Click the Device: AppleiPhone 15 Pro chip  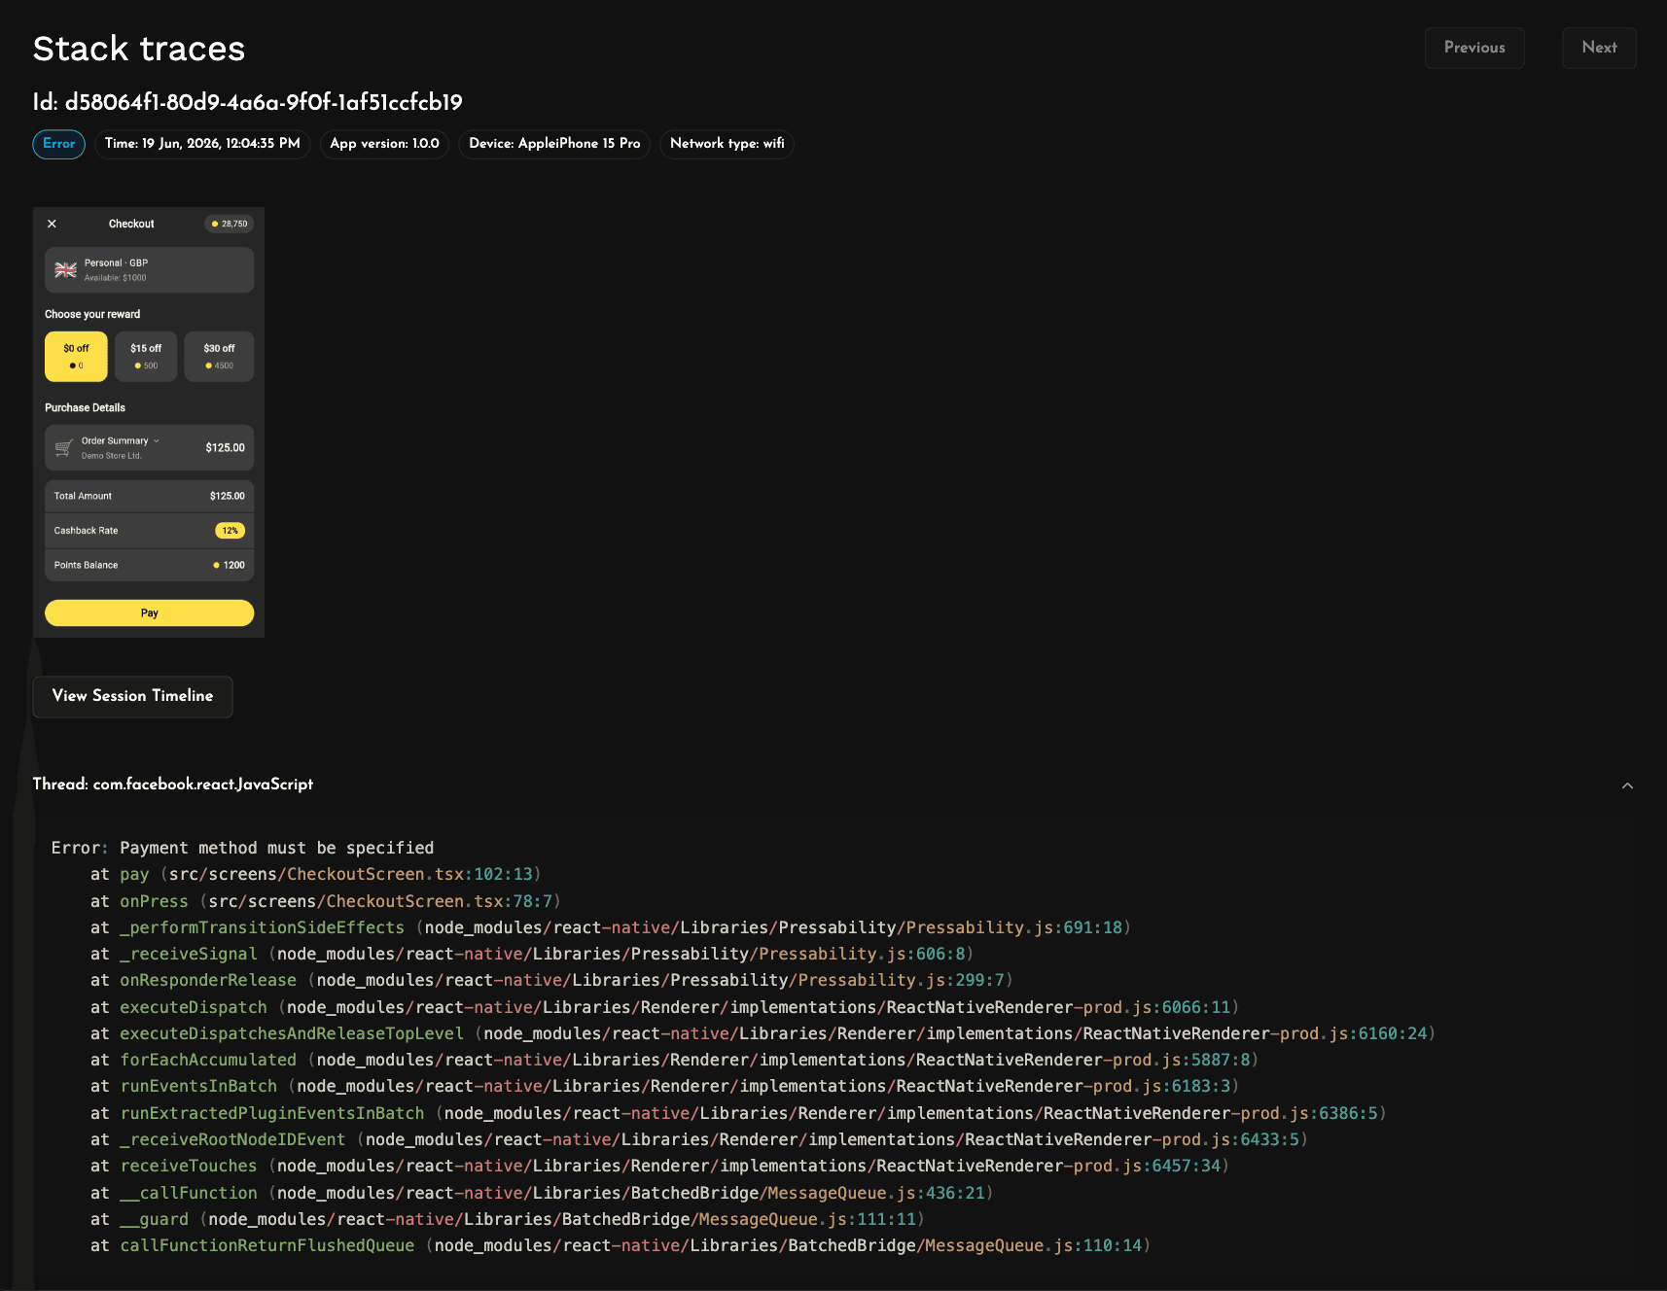tap(554, 144)
